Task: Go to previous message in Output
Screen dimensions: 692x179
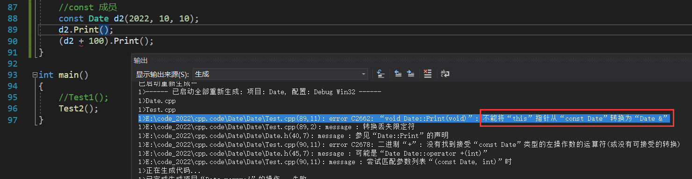Action: point(398,74)
